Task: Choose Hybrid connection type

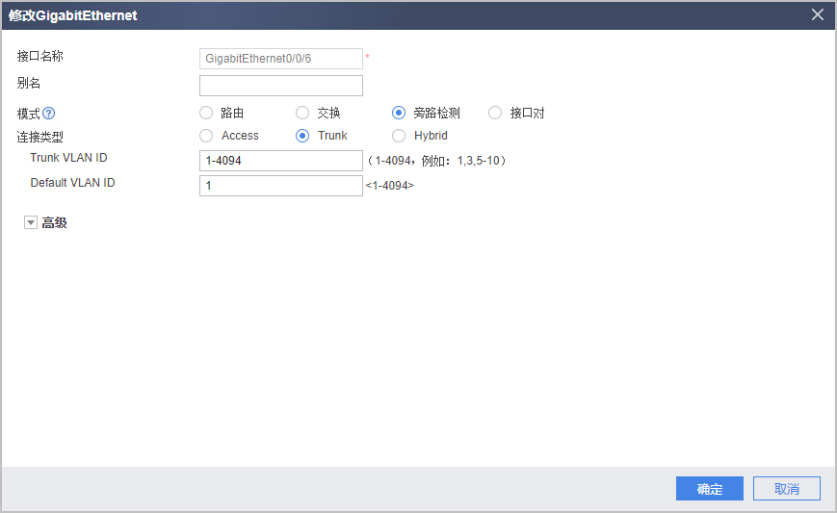Action: click(x=398, y=136)
